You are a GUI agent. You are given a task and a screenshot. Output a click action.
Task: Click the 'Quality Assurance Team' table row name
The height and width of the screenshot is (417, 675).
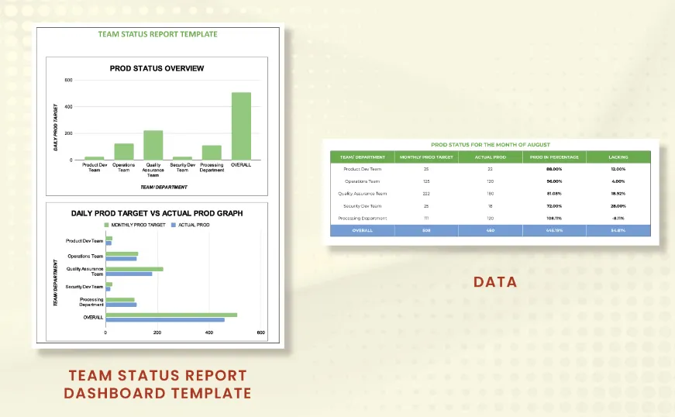click(363, 194)
